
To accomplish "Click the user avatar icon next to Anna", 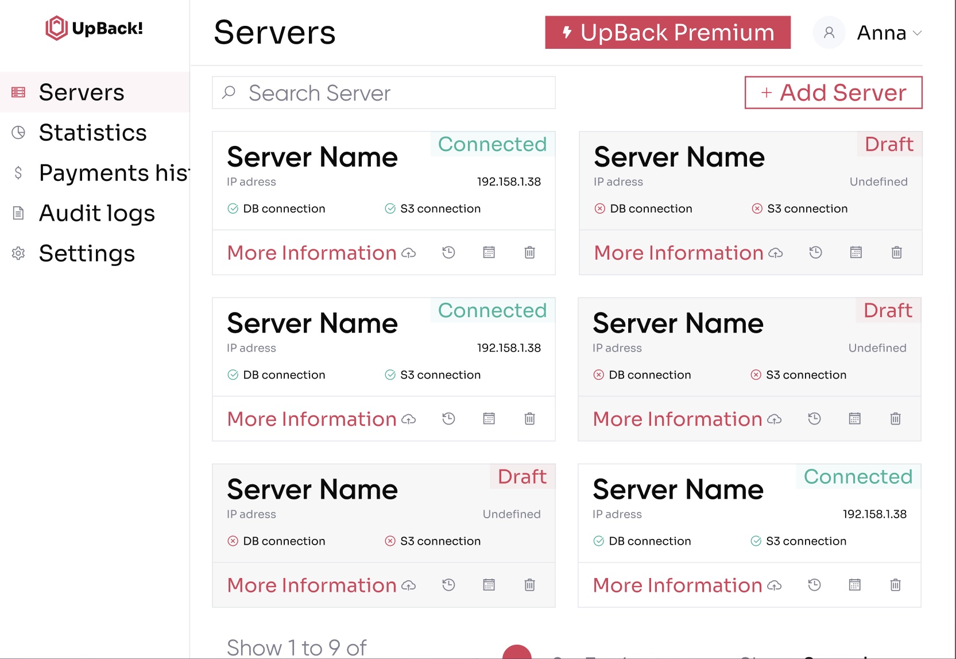I will [829, 33].
